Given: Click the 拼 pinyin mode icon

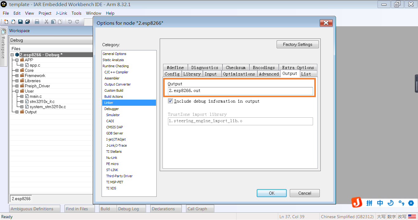Looking at the screenshot, I should (369, 203).
